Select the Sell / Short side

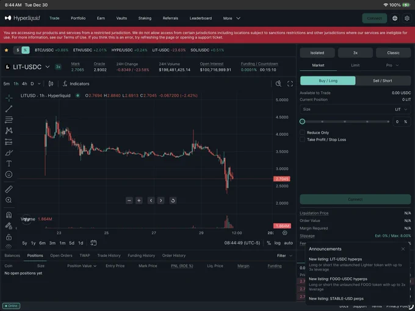click(383, 80)
